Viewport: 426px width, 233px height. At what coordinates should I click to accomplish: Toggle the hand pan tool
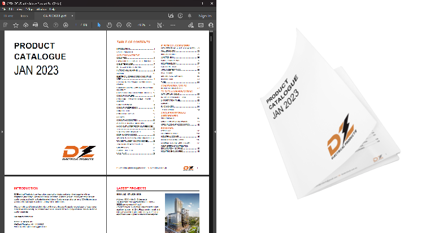pyautogui.click(x=109, y=25)
